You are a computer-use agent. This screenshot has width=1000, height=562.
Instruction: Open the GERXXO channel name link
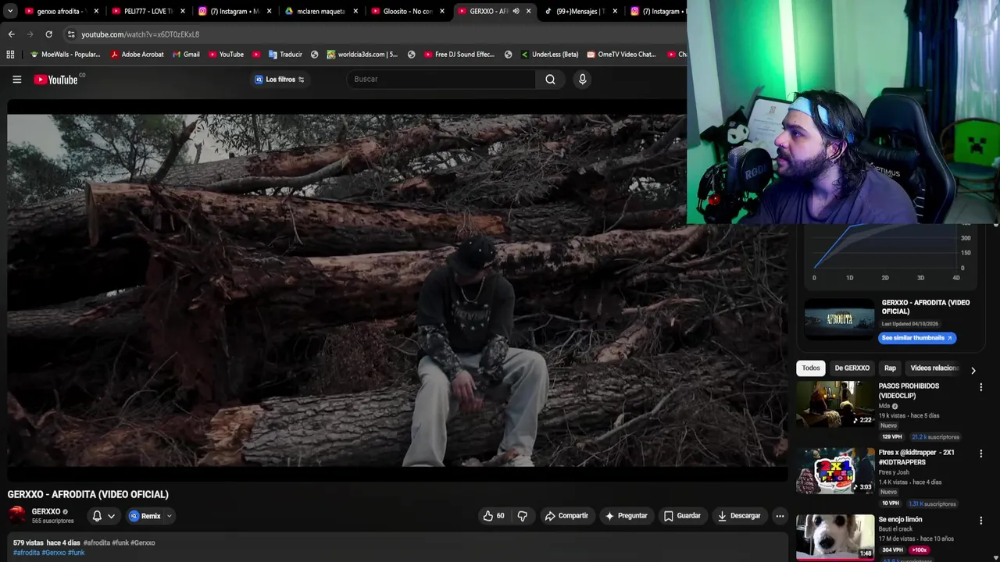pos(46,511)
